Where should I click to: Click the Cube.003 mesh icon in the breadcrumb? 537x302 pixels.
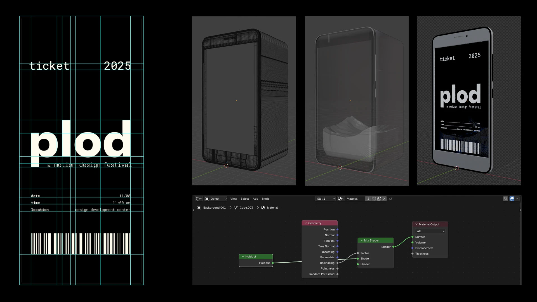[x=236, y=207]
